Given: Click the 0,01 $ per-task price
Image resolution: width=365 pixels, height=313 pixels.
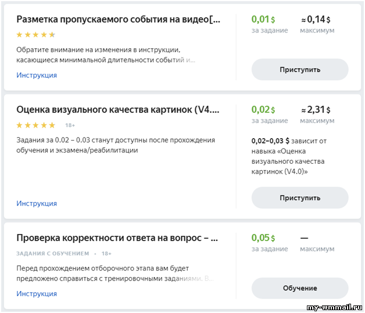Looking at the screenshot, I should (x=263, y=19).
